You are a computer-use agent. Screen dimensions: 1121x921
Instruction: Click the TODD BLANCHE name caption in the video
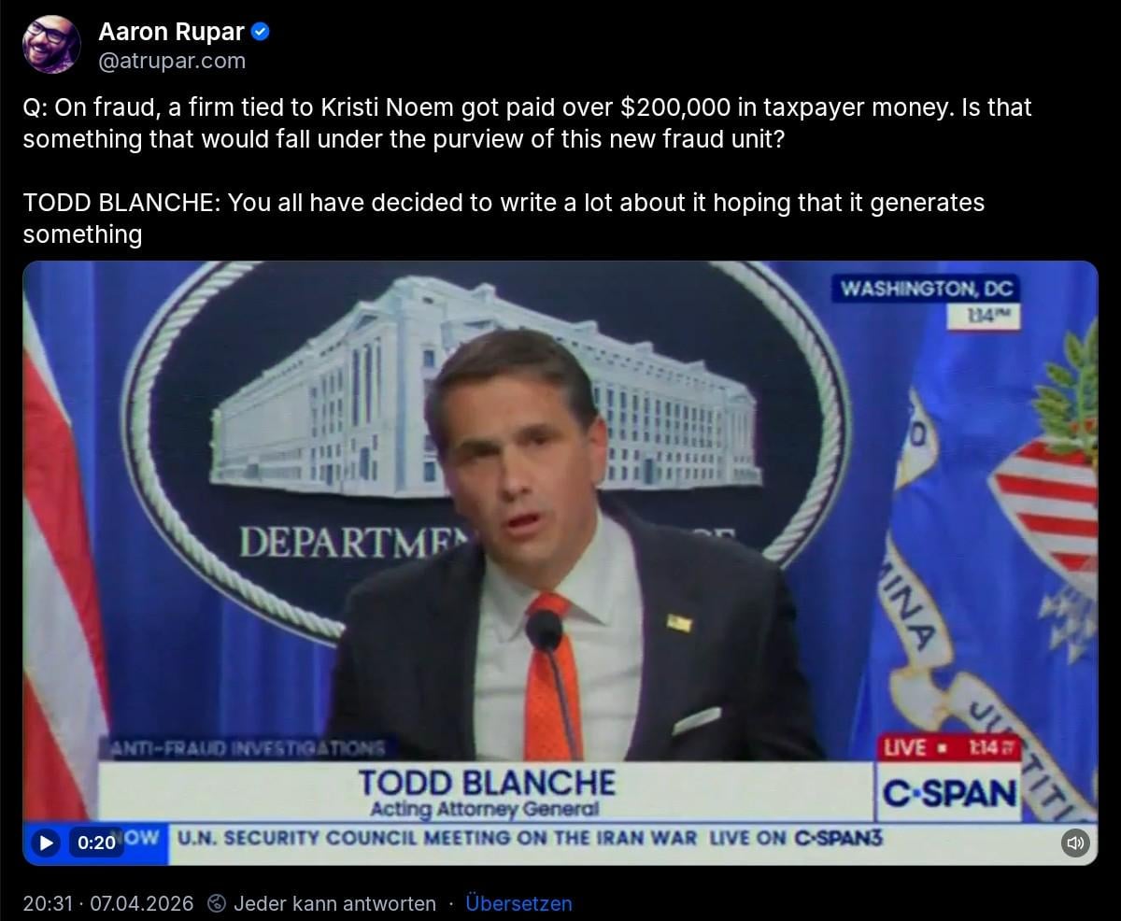[487, 782]
